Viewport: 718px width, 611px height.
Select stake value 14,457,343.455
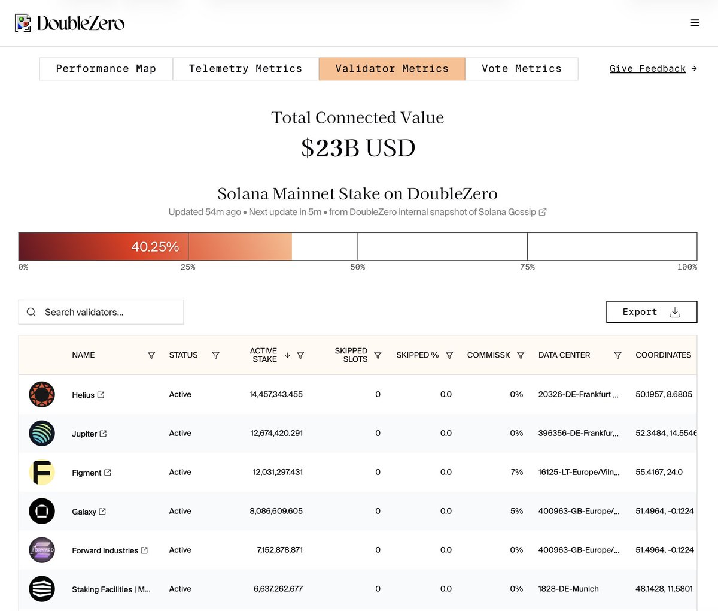276,394
